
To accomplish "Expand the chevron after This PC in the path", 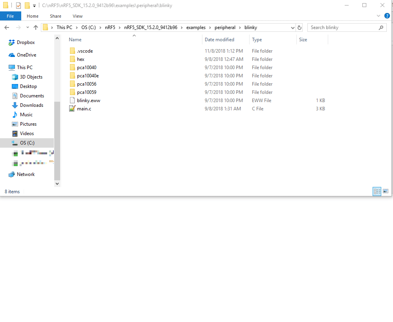I will click(77, 27).
